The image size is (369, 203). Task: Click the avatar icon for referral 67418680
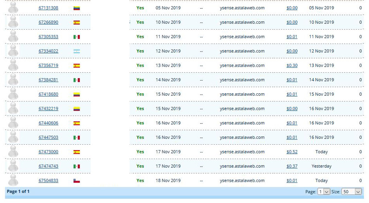[x=13, y=94]
